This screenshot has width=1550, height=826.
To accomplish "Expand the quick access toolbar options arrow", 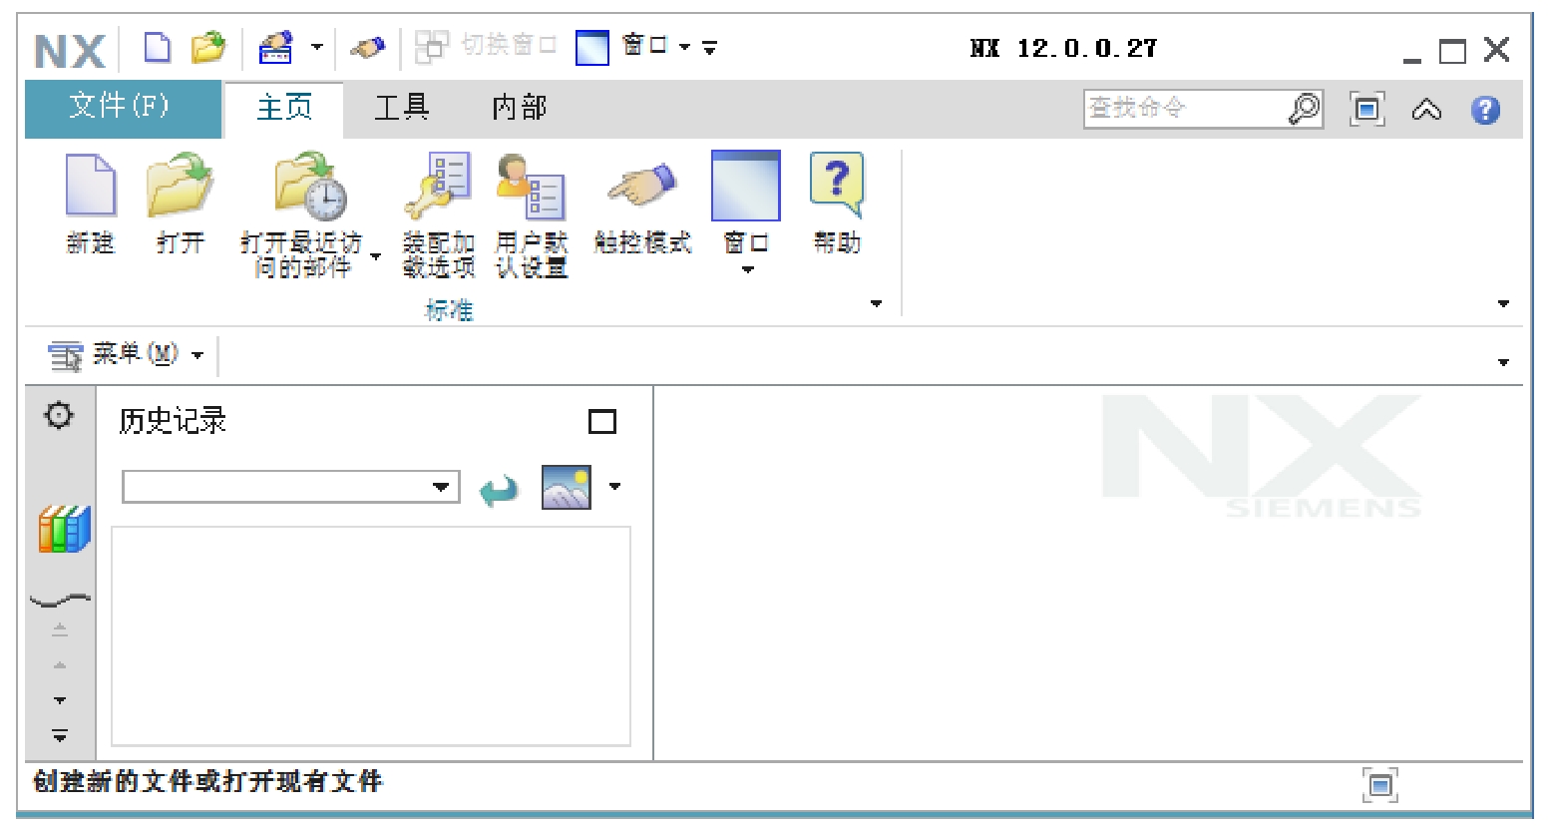I will click(709, 47).
